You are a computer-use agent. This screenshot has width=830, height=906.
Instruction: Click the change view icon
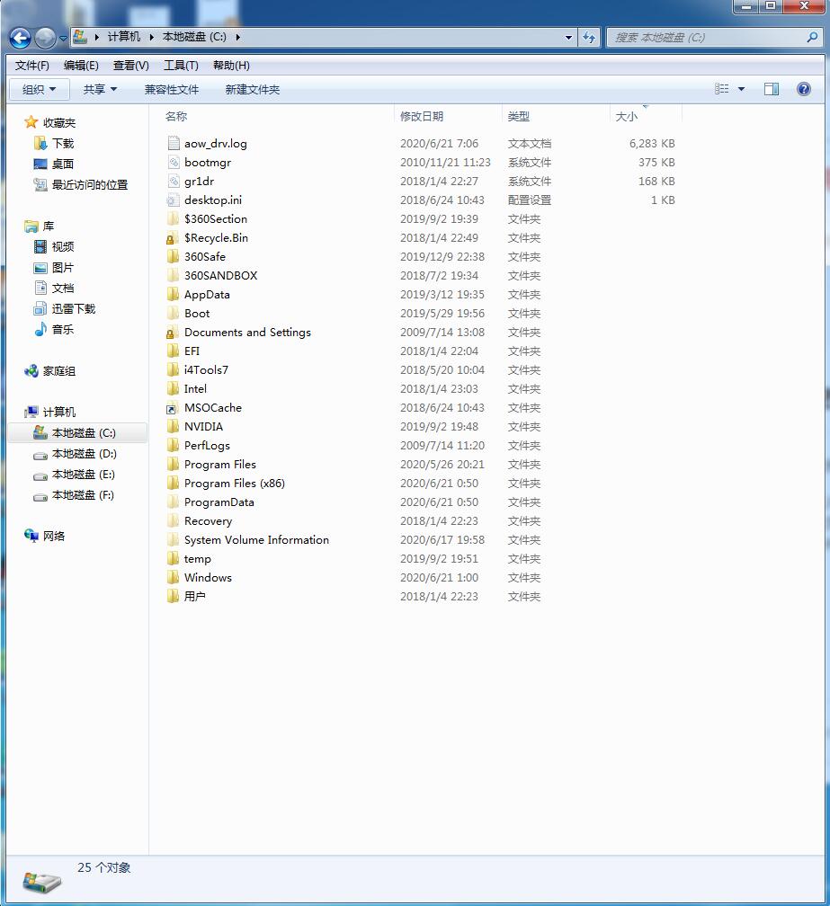pos(721,89)
